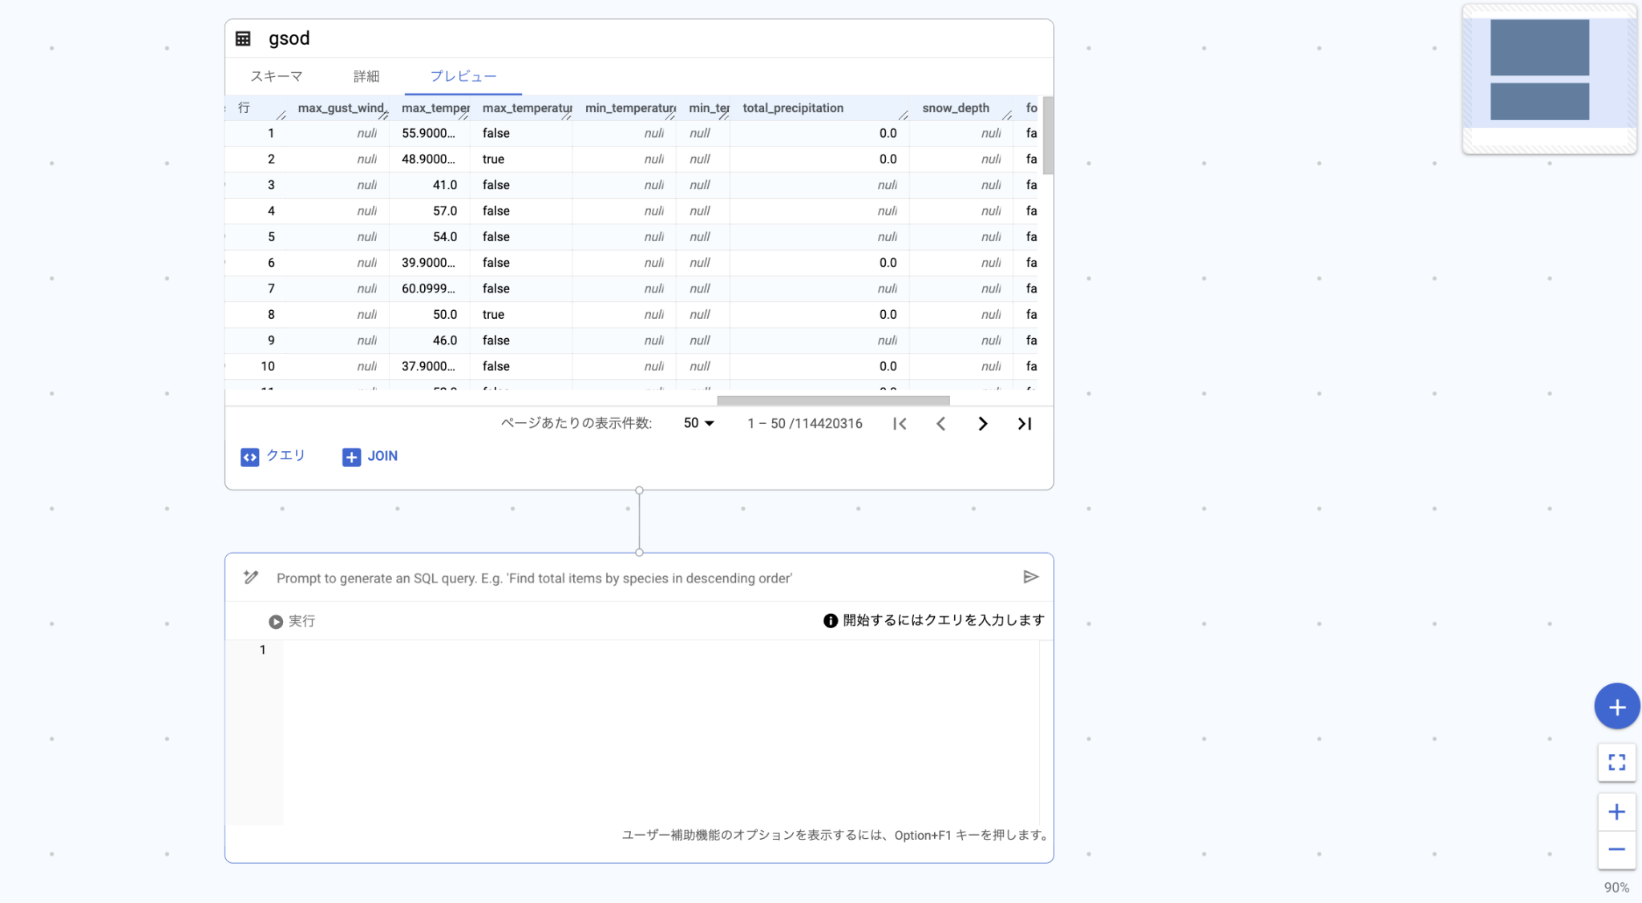Go to the next page of results
The width and height of the screenshot is (1642, 903).
(982, 423)
